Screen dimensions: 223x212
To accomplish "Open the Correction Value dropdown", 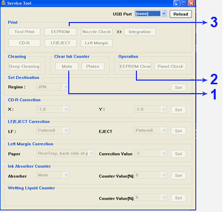I will (x=151, y=153).
